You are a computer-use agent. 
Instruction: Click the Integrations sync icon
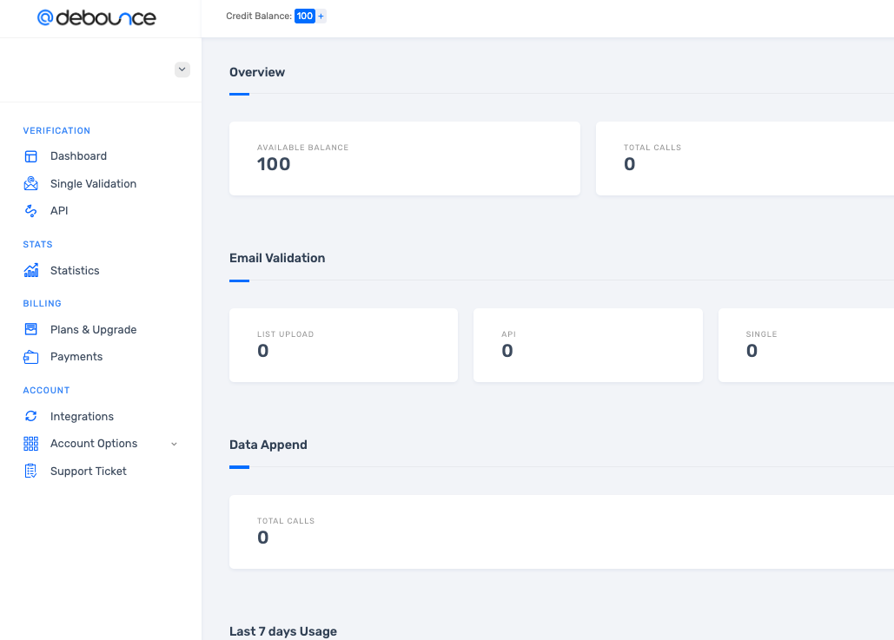pyautogui.click(x=30, y=416)
